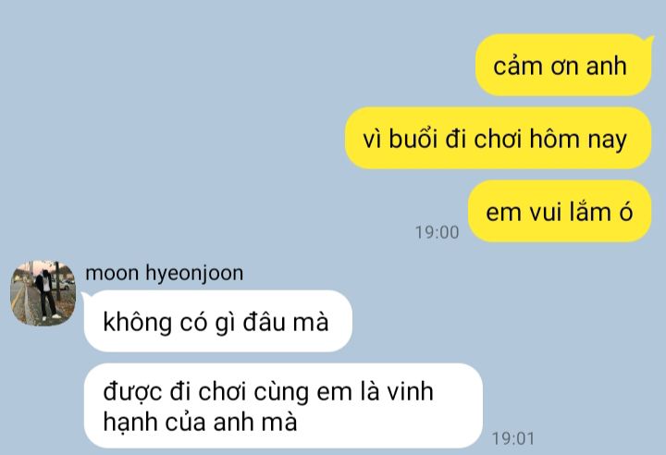The width and height of the screenshot is (666, 455).
Task: Click the word "buổi" in second message
Action: (x=413, y=139)
